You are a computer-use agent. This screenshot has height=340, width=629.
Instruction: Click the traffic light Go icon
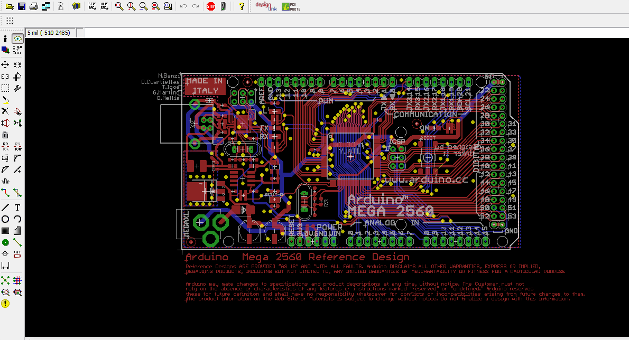[x=223, y=6]
